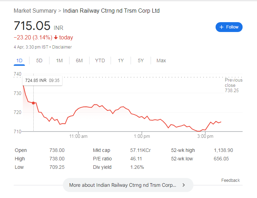Follow the Indian Railway stock
257x198 pixels.
click(x=229, y=27)
